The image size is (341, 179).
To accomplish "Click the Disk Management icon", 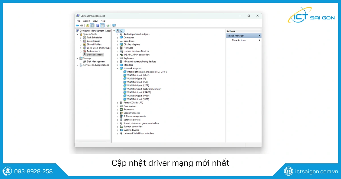I will tap(84, 61).
